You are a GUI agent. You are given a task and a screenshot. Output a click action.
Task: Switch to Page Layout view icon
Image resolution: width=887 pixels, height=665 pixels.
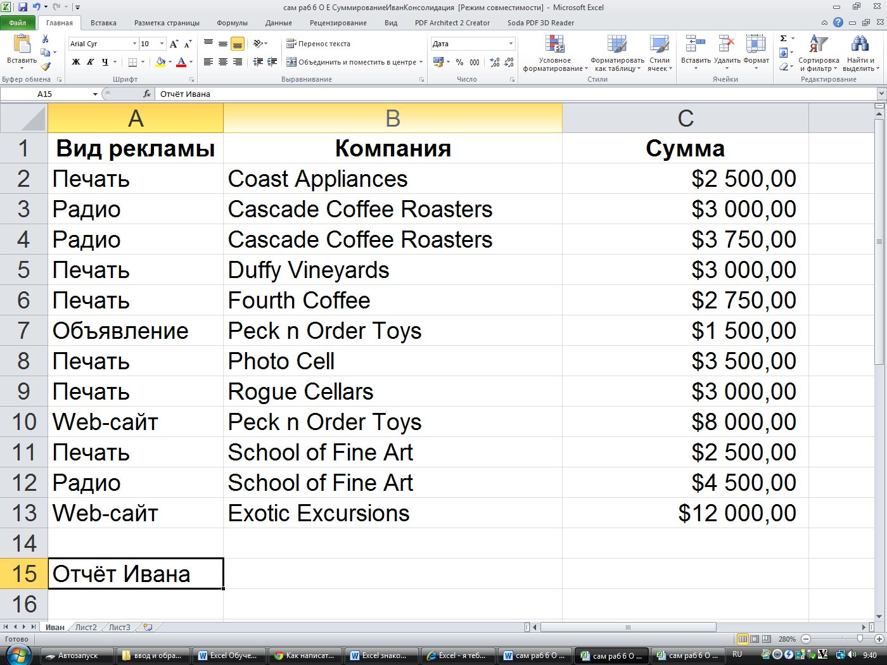[755, 639]
